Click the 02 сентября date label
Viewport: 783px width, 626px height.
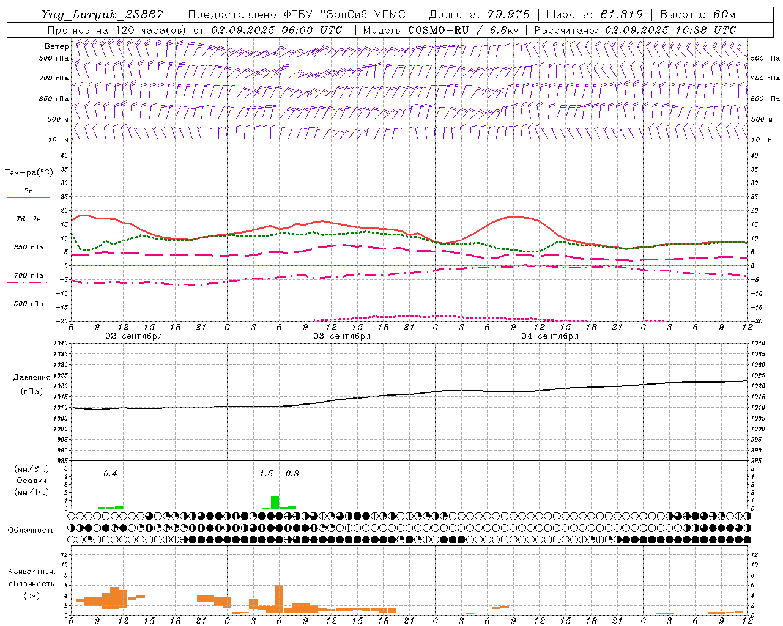pyautogui.click(x=134, y=336)
